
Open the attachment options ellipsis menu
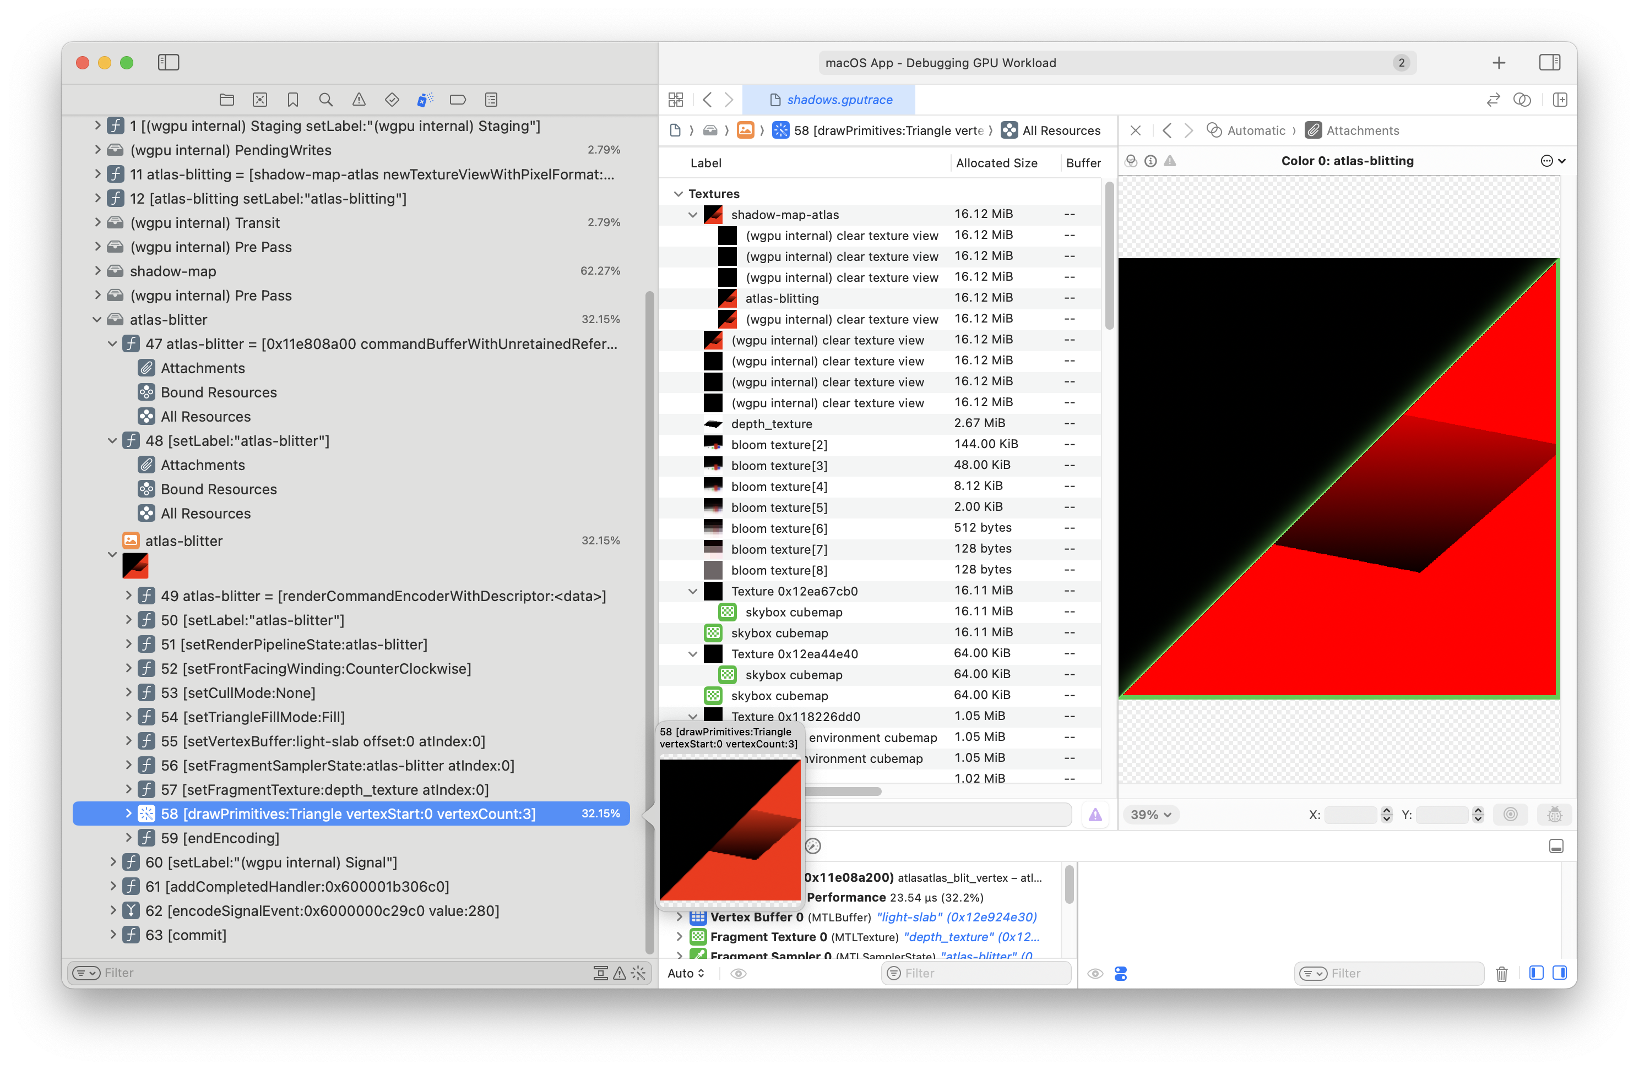click(1552, 161)
